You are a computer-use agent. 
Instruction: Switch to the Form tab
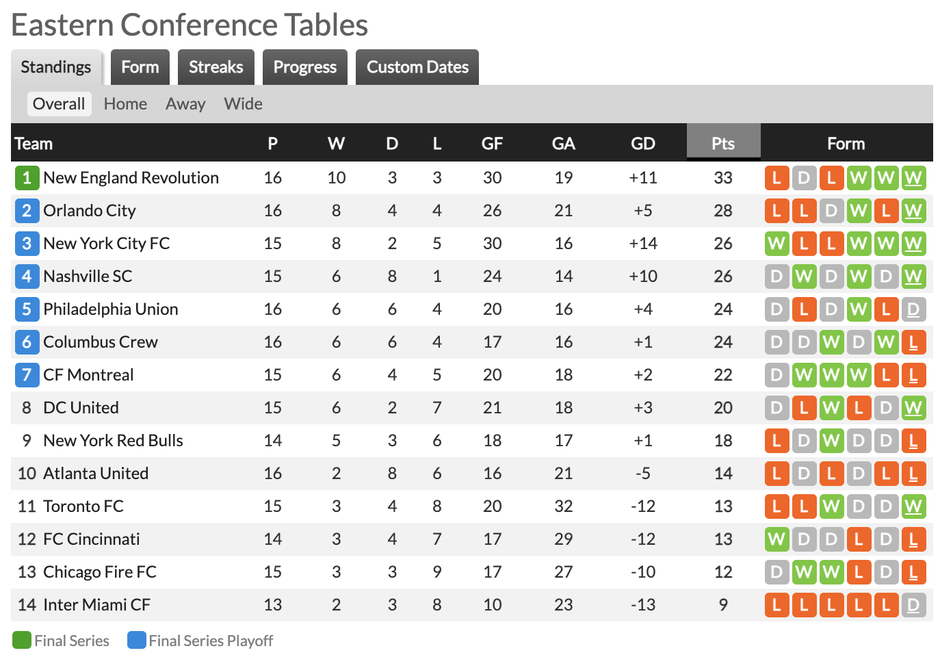coord(140,67)
